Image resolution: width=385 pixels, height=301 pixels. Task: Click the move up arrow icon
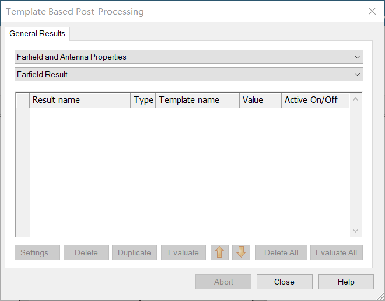[219, 252]
